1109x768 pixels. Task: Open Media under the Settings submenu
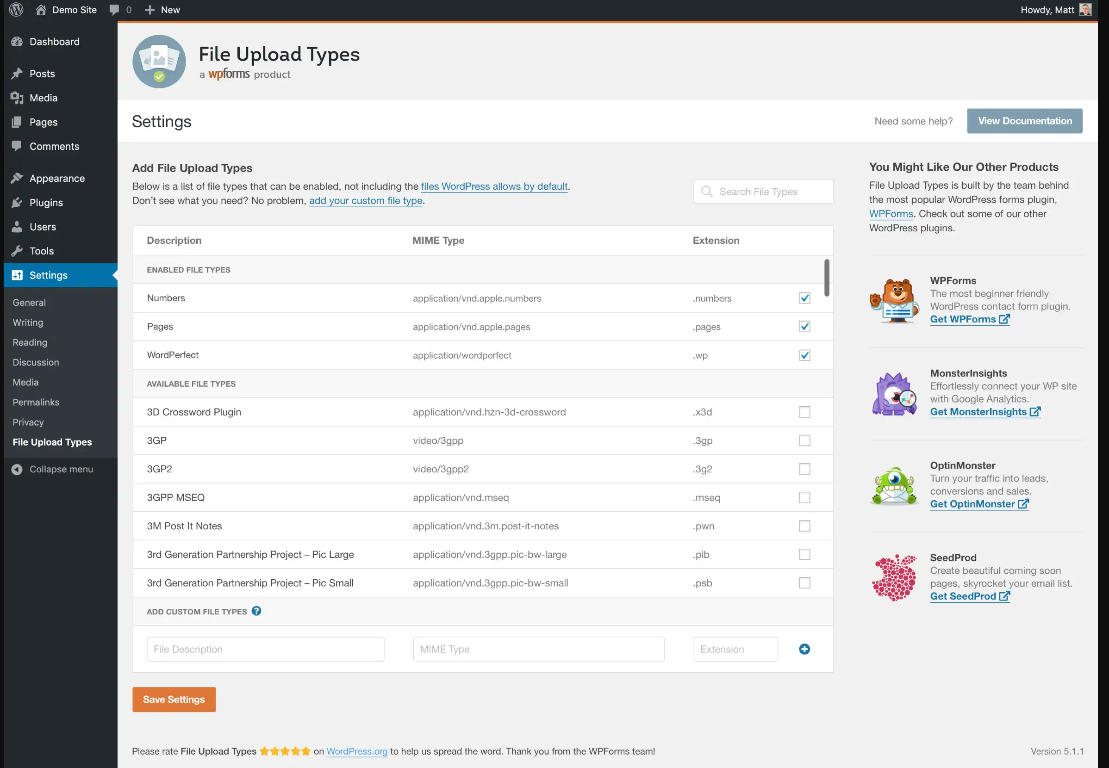pos(25,382)
